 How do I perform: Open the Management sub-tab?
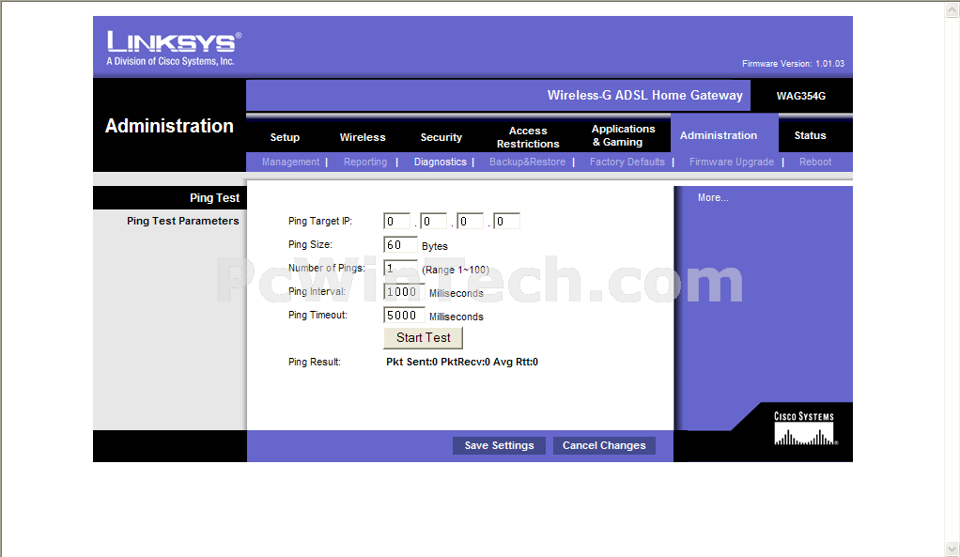(291, 162)
